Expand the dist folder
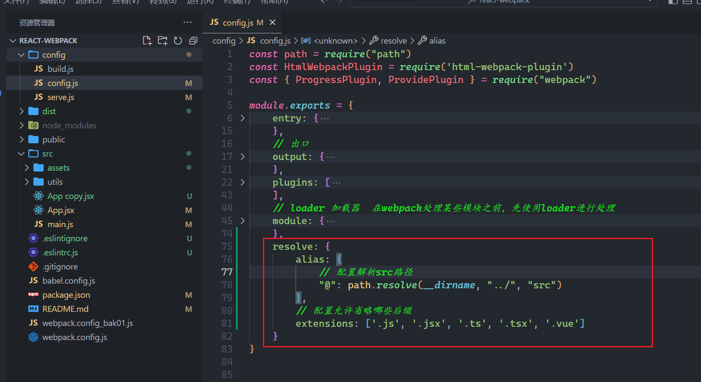Screen dimensions: 701x382 point(21,111)
